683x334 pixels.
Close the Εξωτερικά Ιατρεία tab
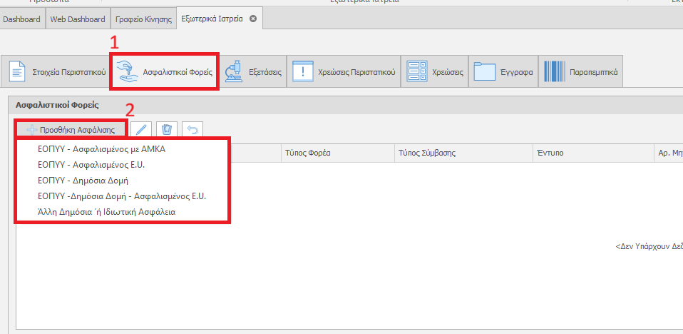252,19
